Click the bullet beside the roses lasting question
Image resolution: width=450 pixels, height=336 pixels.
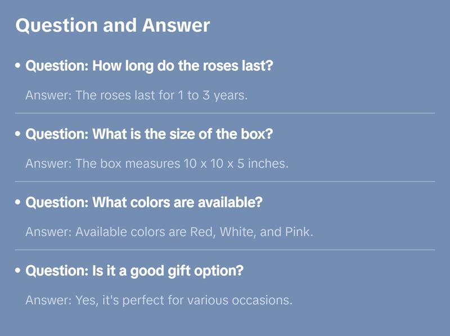point(18,66)
